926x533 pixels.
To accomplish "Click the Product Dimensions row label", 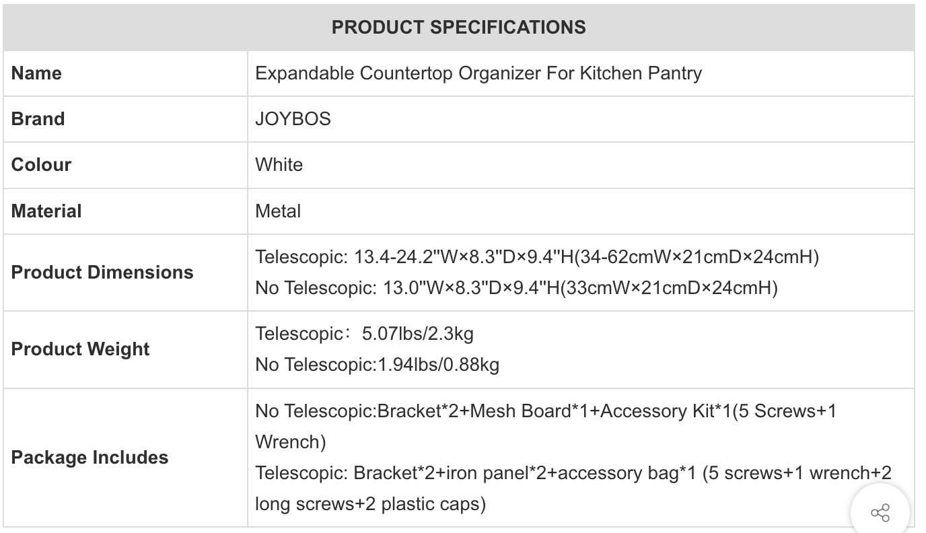I will (102, 273).
